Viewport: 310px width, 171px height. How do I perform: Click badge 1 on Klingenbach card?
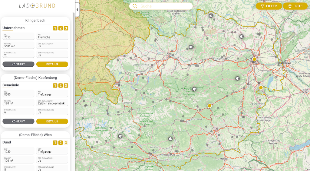tap(55, 28)
